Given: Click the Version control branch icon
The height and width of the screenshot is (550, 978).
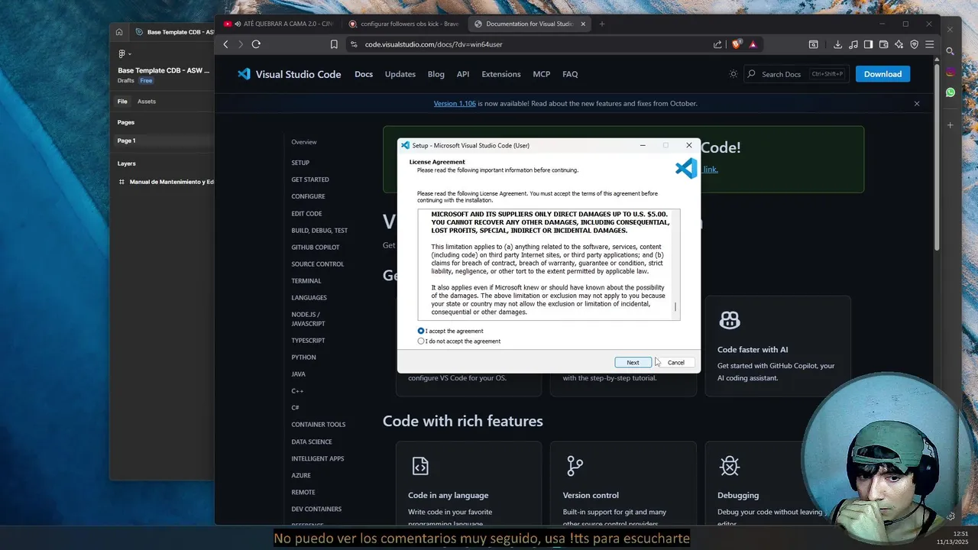Looking at the screenshot, I should (575, 465).
